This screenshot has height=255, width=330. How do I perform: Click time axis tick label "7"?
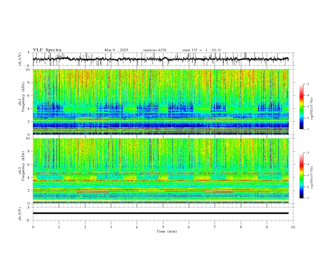click(215, 227)
